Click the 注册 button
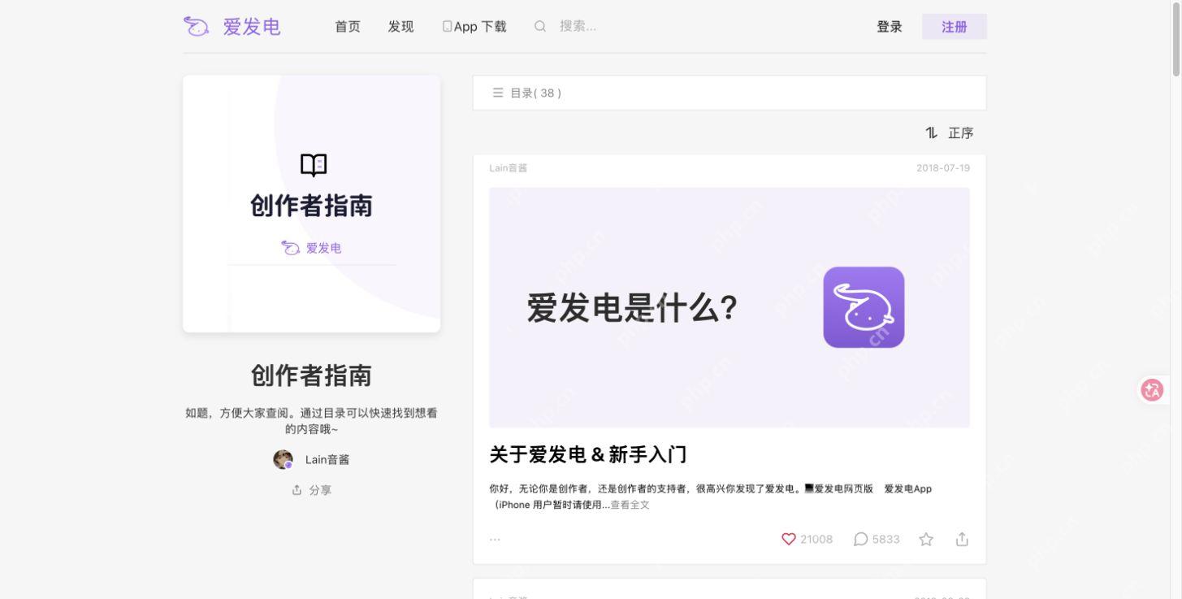Image resolution: width=1182 pixels, height=599 pixels. coord(955,27)
